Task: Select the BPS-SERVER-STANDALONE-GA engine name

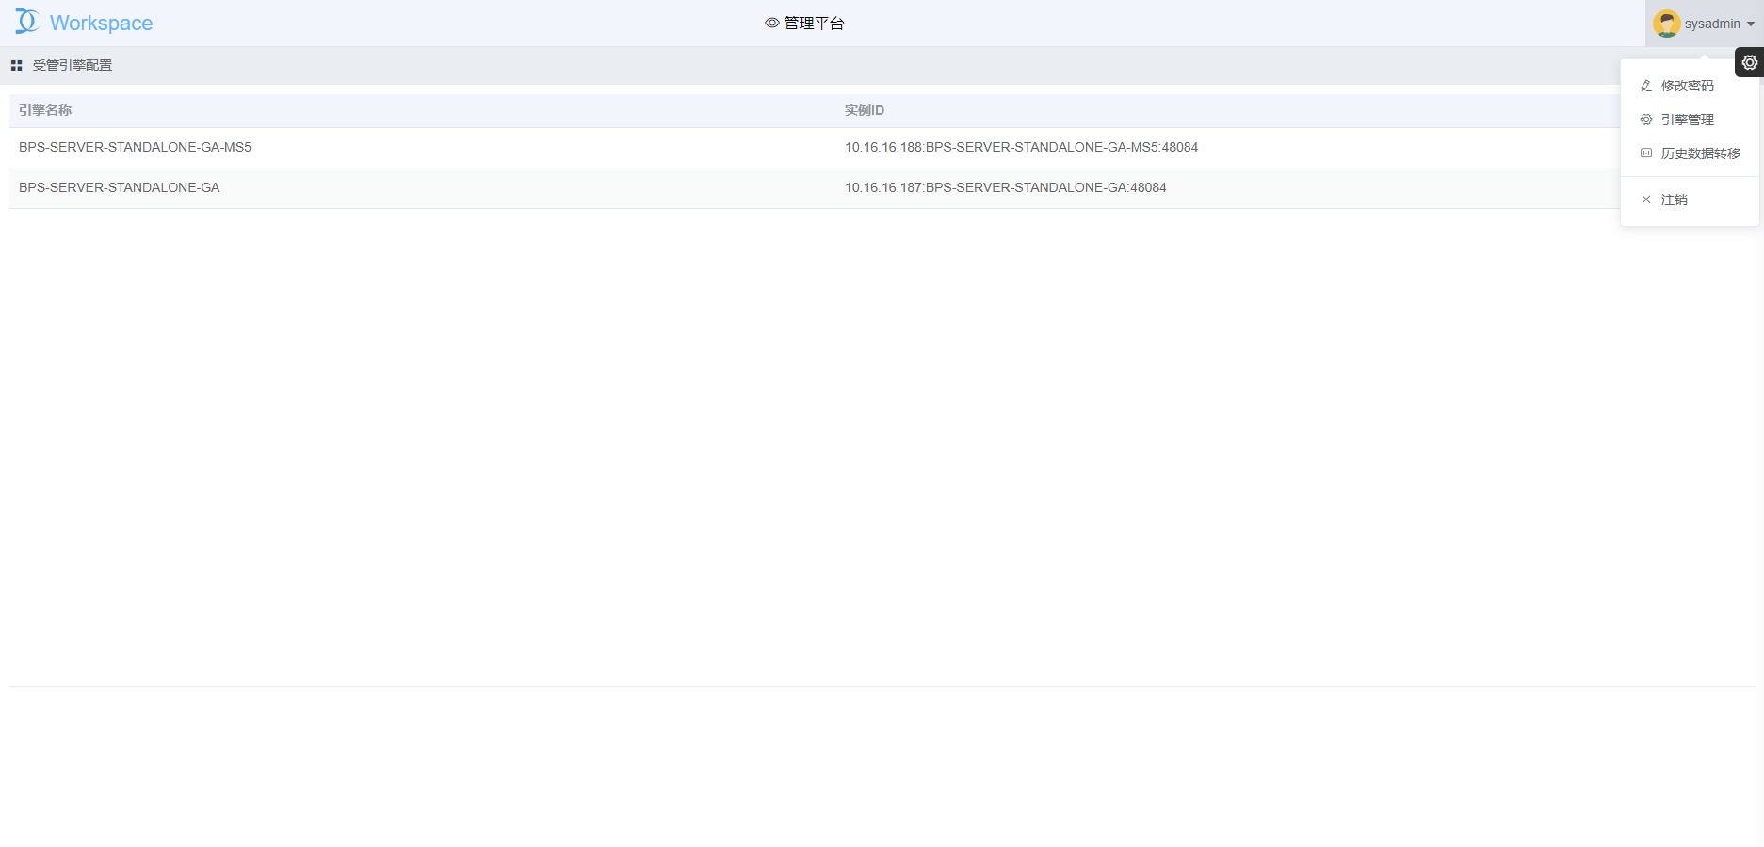Action: (x=119, y=188)
